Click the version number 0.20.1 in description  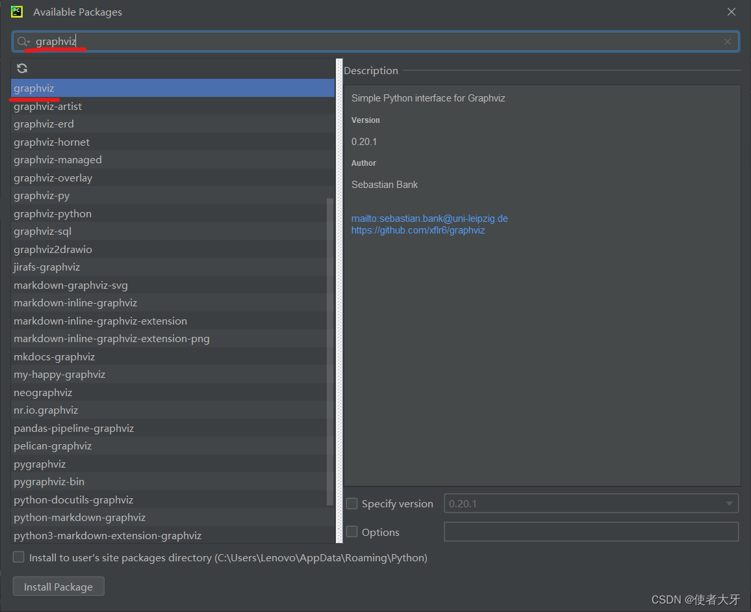[364, 142]
